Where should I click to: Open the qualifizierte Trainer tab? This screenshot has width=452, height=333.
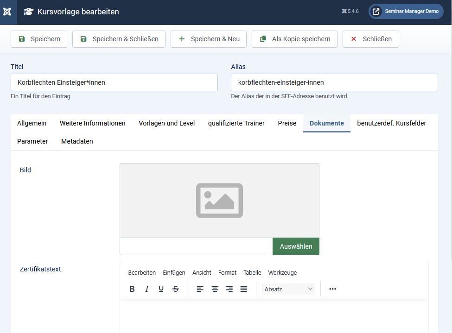pyautogui.click(x=236, y=123)
